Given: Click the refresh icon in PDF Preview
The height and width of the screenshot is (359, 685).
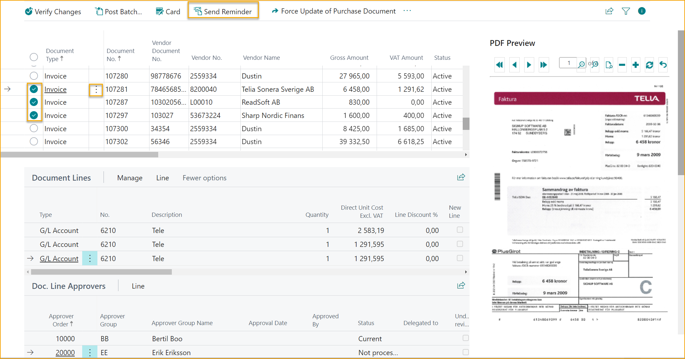Looking at the screenshot, I should (649, 65).
